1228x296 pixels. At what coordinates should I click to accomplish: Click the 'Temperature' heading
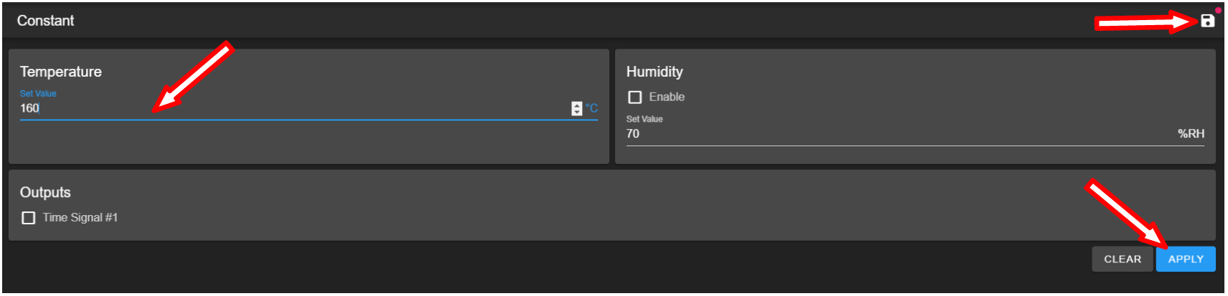click(x=61, y=72)
